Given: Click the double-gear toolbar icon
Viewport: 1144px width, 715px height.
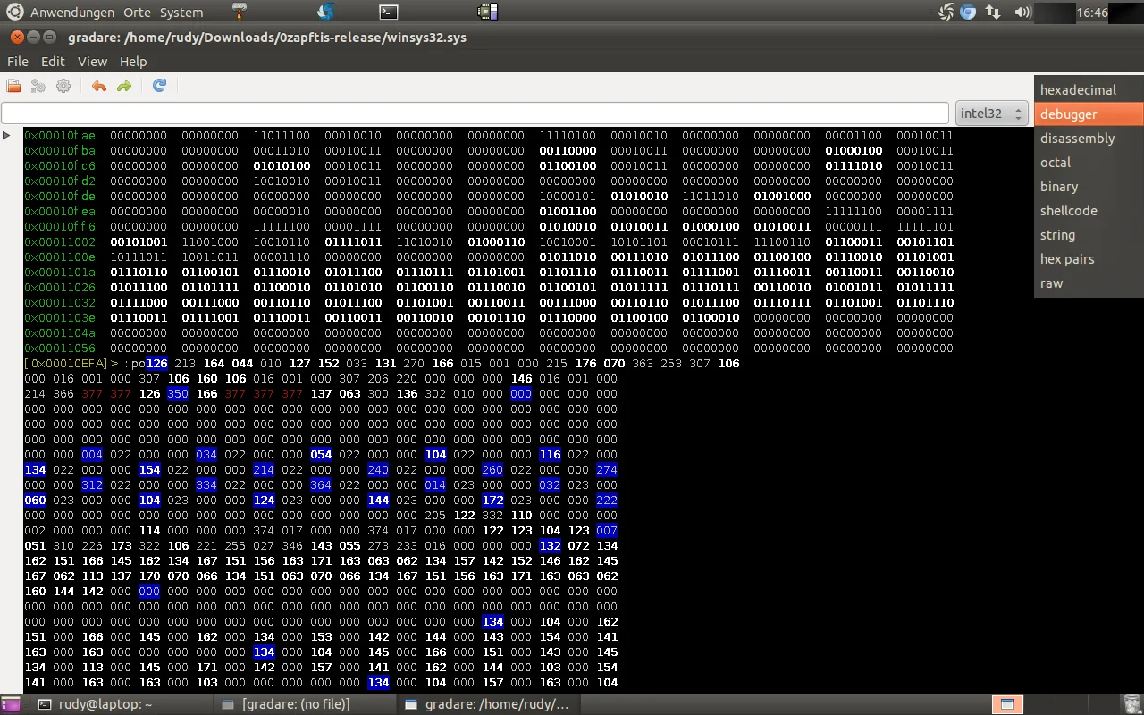Looking at the screenshot, I should (x=38, y=86).
